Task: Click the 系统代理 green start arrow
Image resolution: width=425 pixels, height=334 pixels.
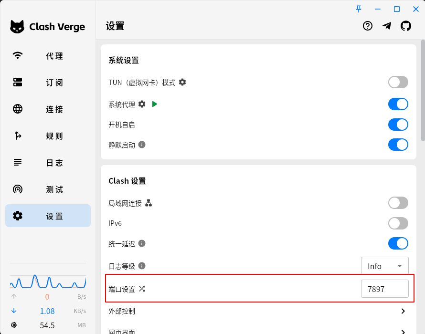Action: (154, 104)
